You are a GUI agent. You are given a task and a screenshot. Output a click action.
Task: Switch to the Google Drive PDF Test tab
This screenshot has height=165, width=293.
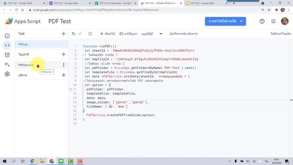click(24, 3)
